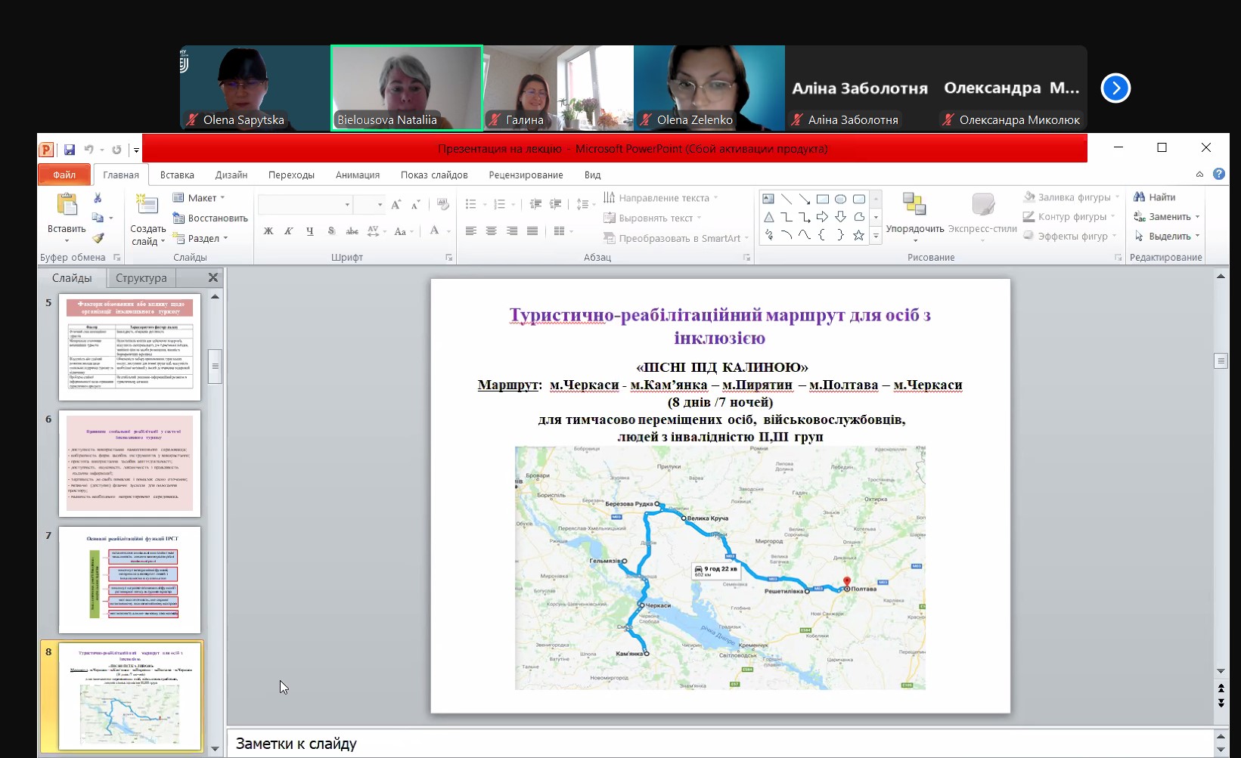Select the oval shape in the shapes gallery
This screenshot has height=758, width=1241.
pos(841,200)
